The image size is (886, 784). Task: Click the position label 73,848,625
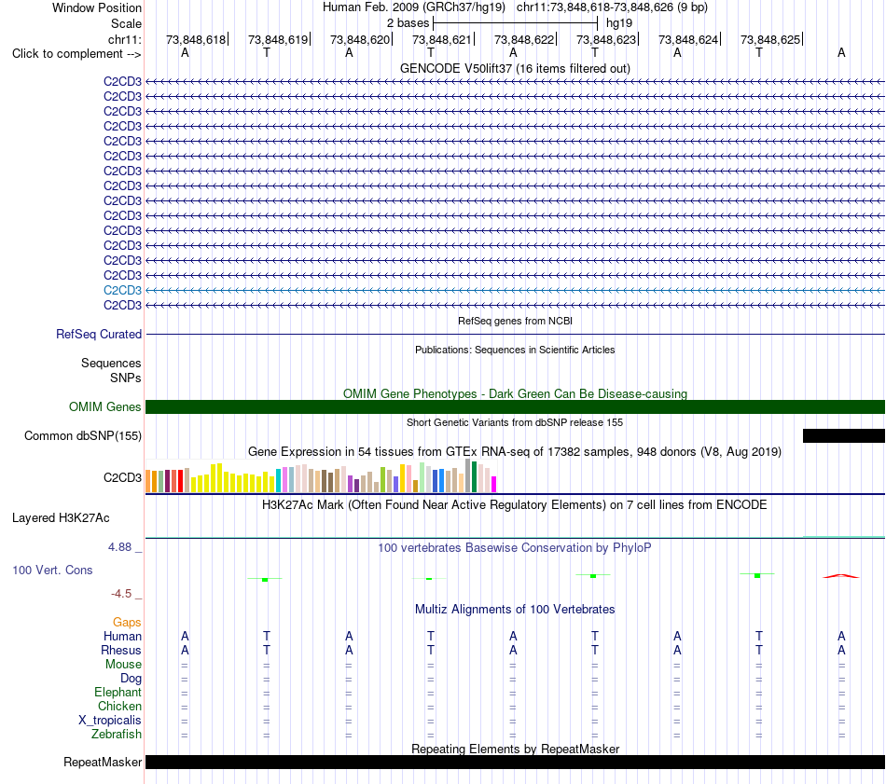coord(770,39)
